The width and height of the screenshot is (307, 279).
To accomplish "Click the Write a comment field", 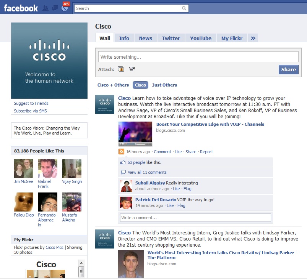I will (x=195, y=218).
